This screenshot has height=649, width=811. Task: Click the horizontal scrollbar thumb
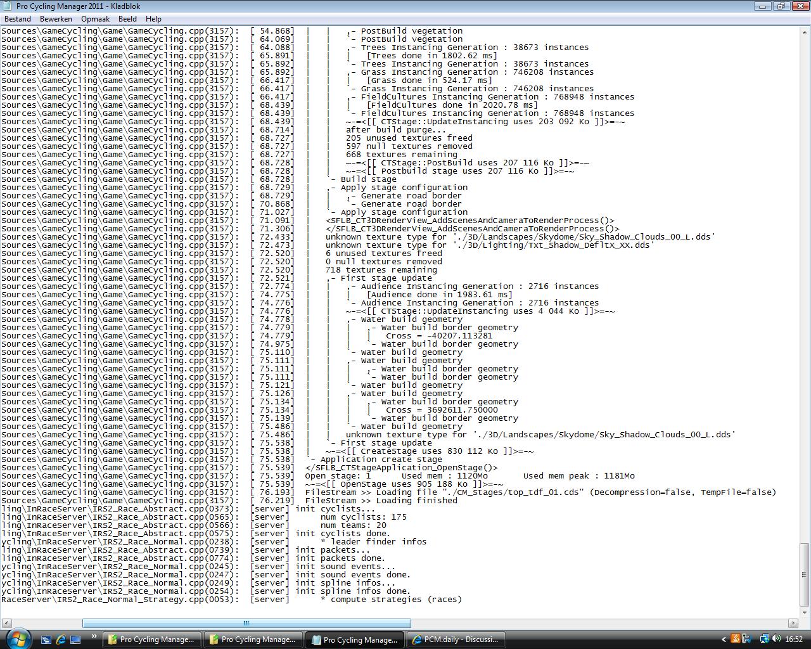click(246, 623)
